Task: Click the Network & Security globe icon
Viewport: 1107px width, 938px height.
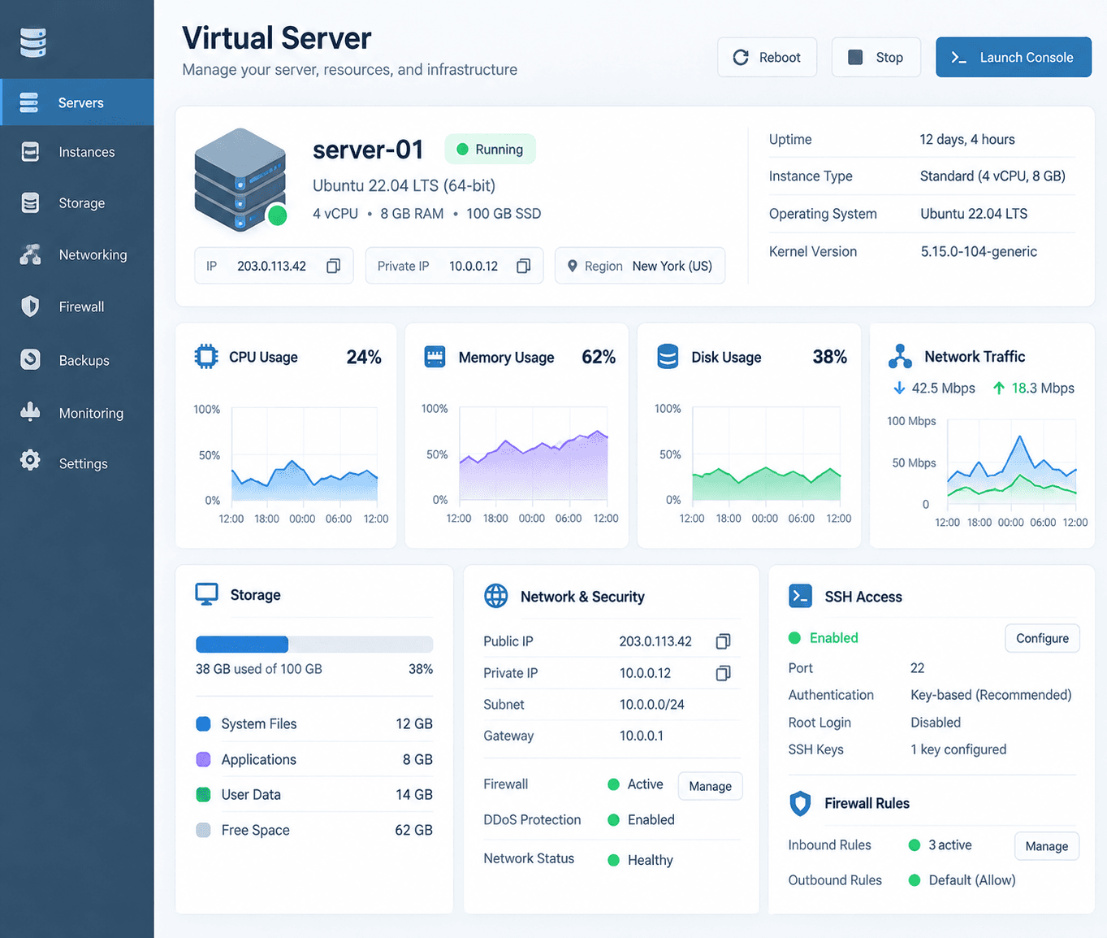Action: [495, 596]
